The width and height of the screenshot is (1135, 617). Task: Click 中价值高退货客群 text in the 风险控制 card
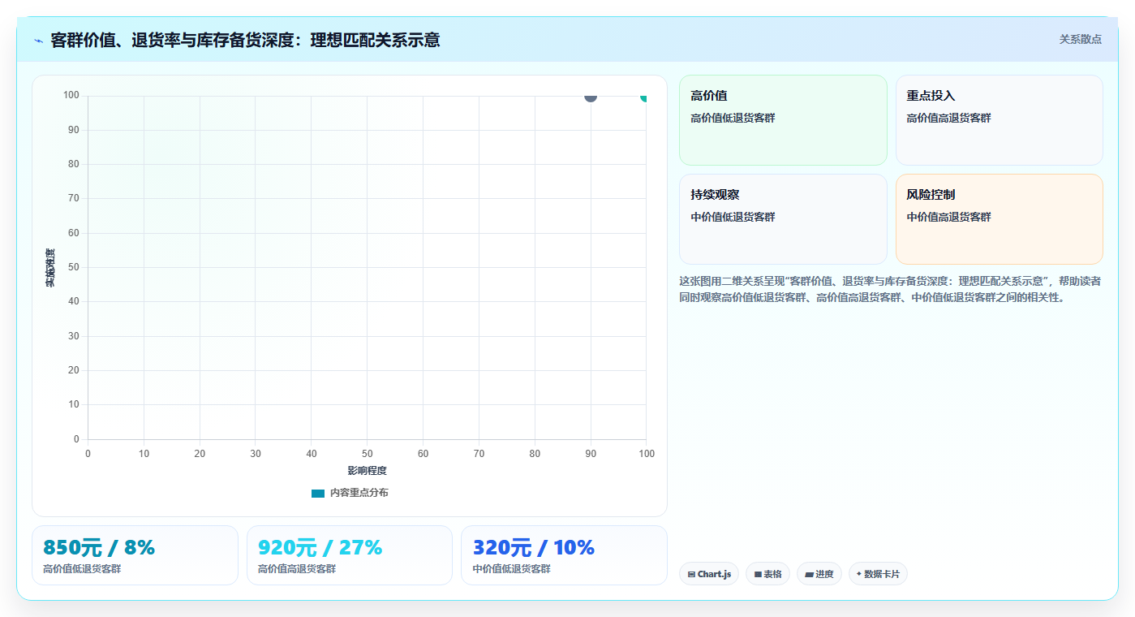click(x=948, y=217)
